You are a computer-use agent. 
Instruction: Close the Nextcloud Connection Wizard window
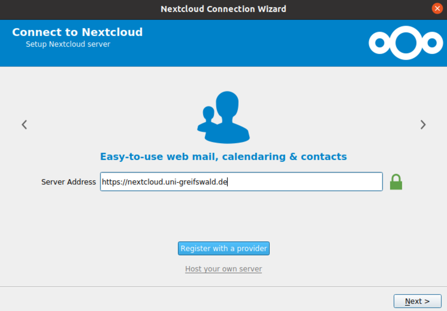(437, 9)
